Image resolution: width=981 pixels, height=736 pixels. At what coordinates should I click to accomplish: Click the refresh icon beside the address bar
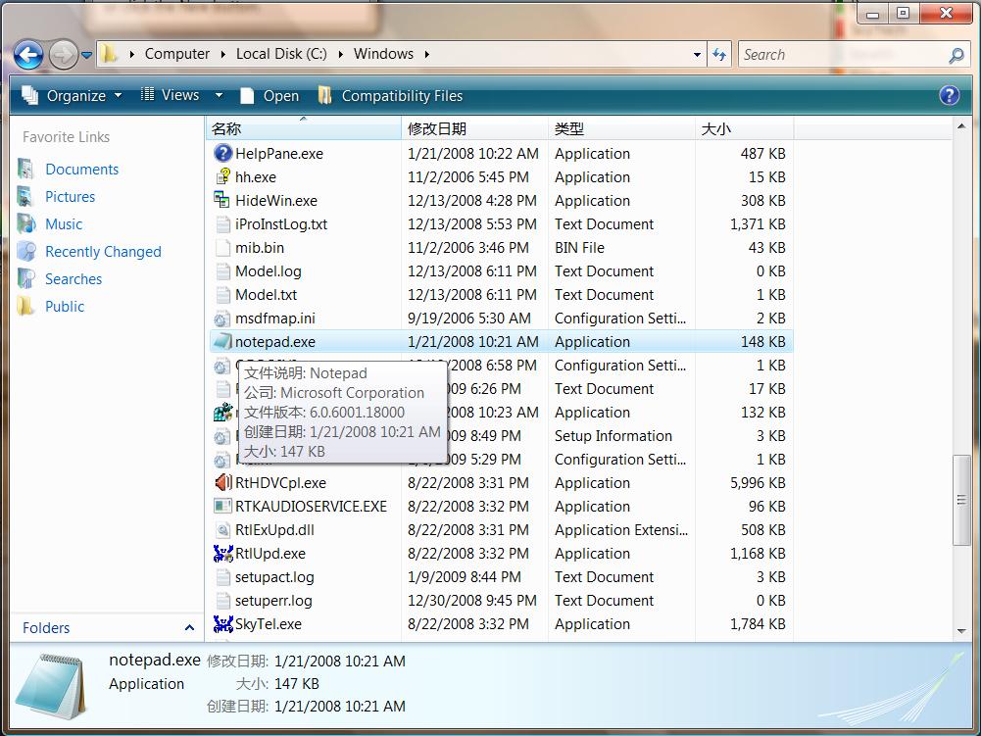(x=720, y=54)
